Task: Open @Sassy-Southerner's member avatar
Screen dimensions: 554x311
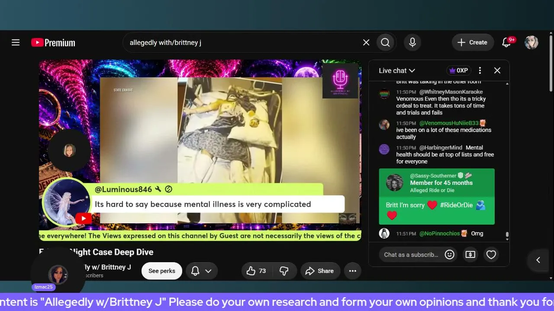Action: pyautogui.click(x=395, y=183)
